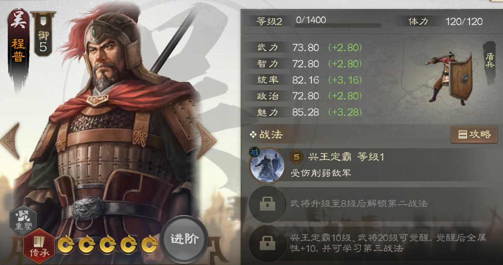Image resolution: width=503 pixels, height=265 pixels.
Task: Click the 重塑 reshape icon
Action: click(x=24, y=219)
